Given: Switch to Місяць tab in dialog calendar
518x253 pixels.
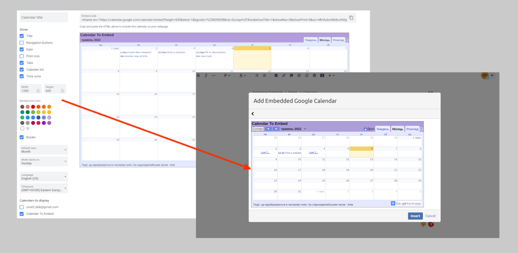Looking at the screenshot, I should 398,129.
